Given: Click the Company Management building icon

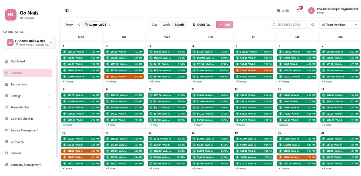Looking at the screenshot, I should pyautogui.click(x=7, y=165).
